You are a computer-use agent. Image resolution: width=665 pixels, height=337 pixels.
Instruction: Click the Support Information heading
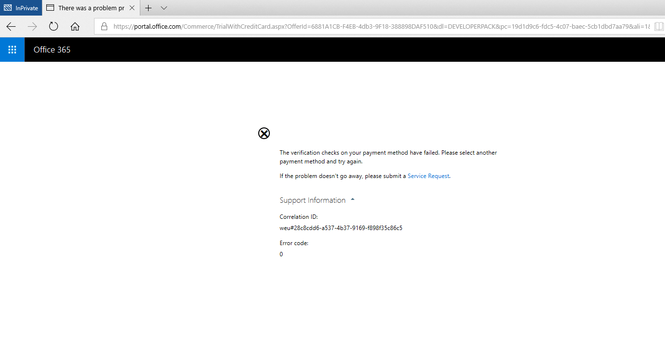point(312,200)
